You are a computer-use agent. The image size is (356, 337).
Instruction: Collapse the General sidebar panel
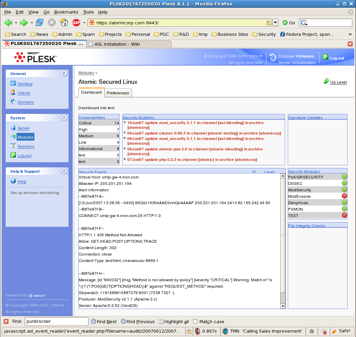click(64, 73)
